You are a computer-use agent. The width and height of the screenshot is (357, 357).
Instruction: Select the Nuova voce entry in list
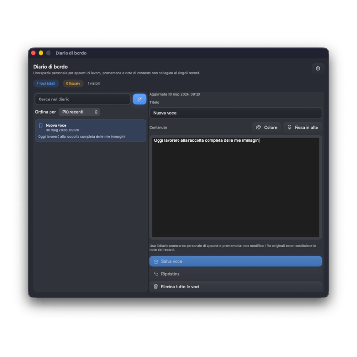point(90,131)
